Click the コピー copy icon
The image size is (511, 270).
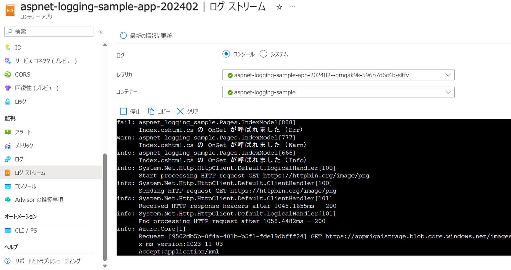point(151,111)
